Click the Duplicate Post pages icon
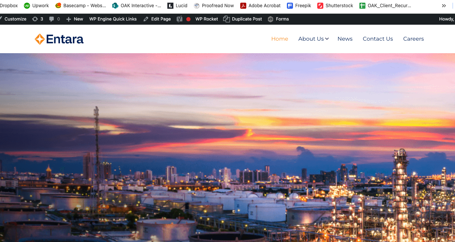Screen dimensions: 455x242 coord(227,19)
